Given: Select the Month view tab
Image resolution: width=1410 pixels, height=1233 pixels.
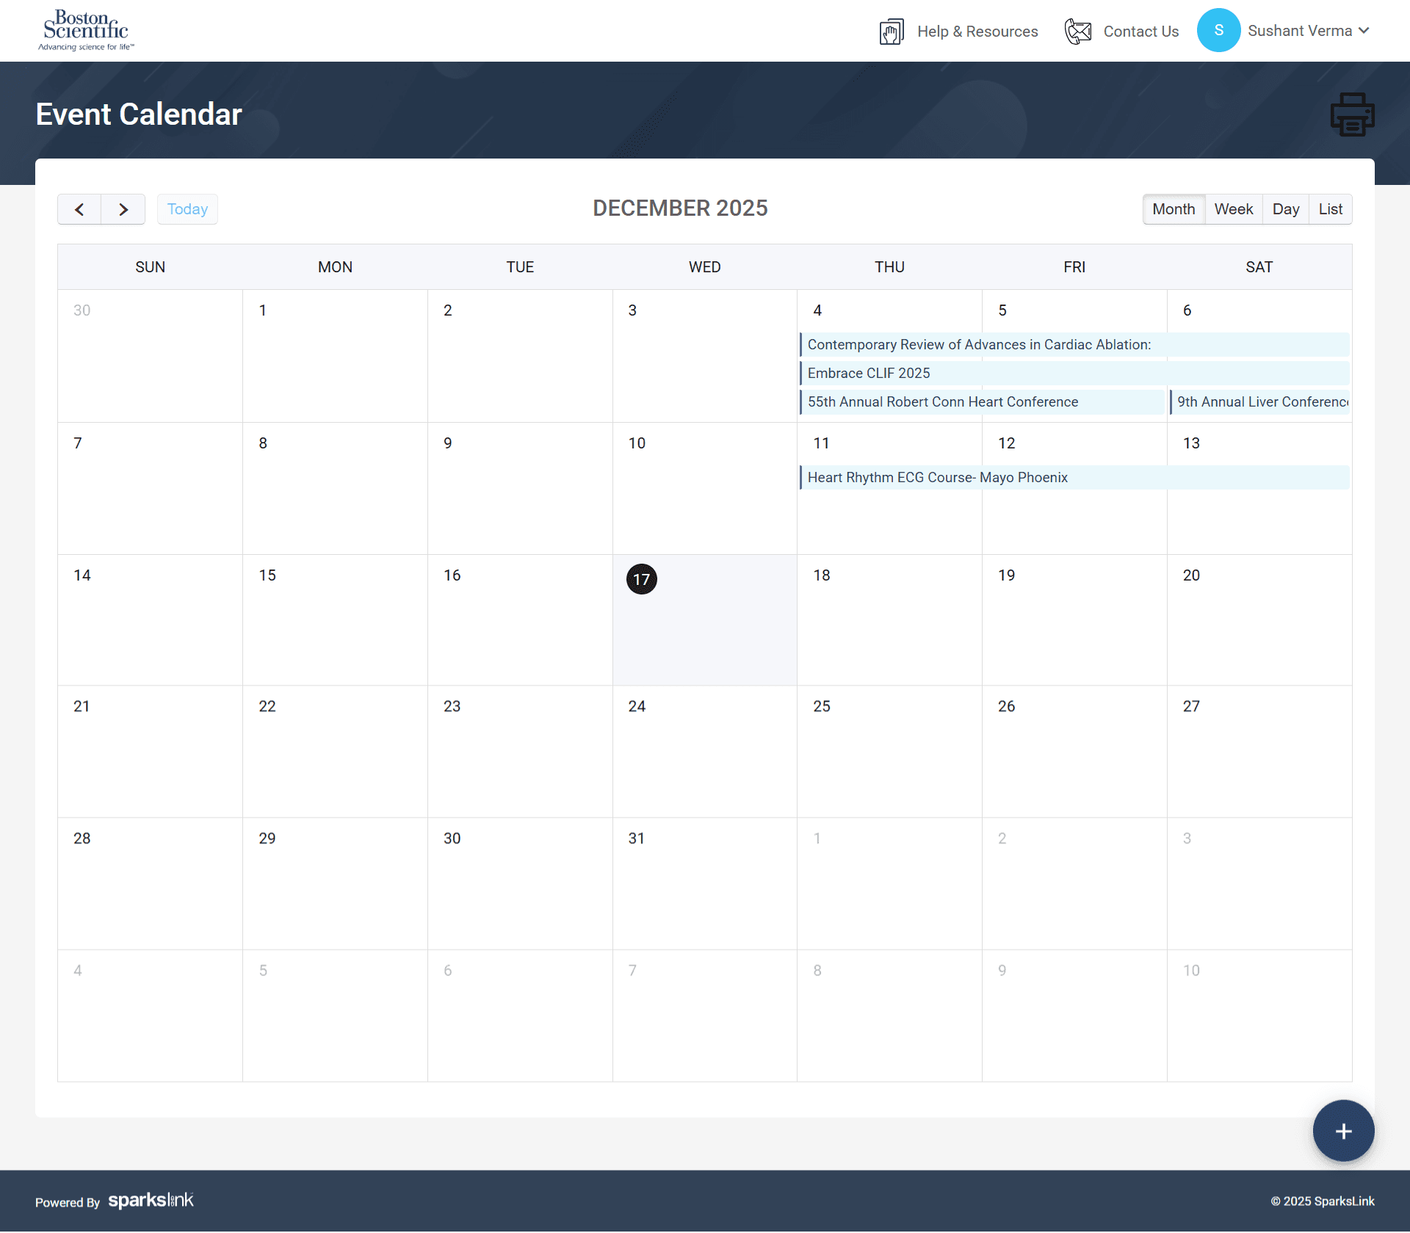Looking at the screenshot, I should [x=1173, y=209].
